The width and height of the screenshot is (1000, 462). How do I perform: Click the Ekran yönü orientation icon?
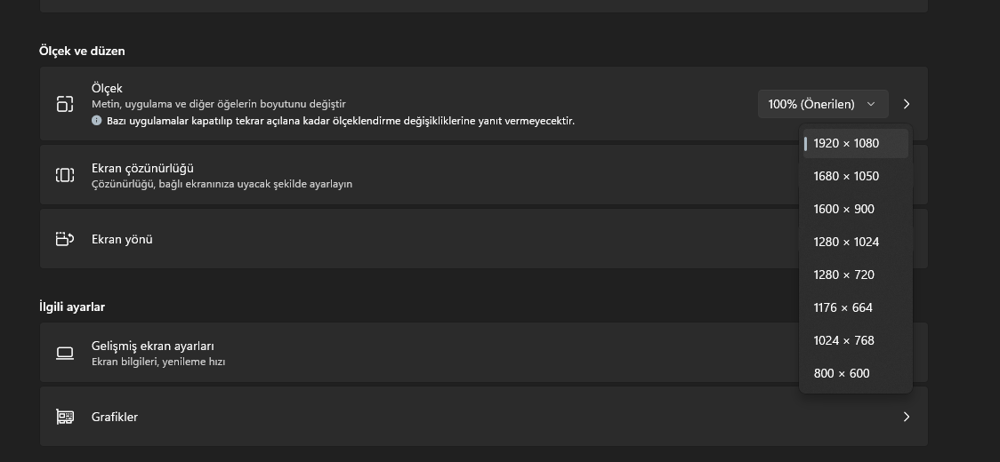65,239
